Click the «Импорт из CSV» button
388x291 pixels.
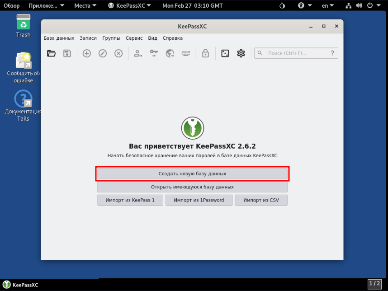[261, 200]
